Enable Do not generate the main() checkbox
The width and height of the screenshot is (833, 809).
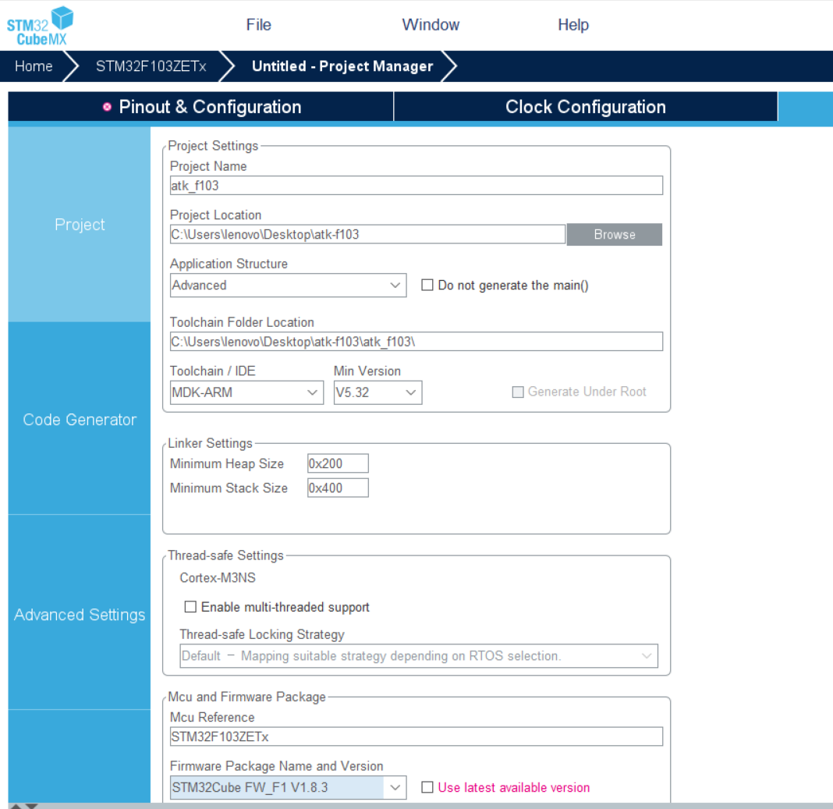pyautogui.click(x=427, y=286)
